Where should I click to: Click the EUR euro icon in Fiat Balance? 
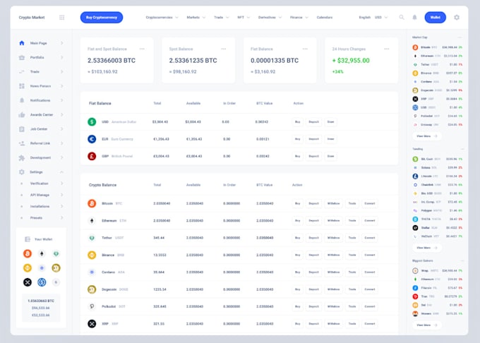point(92,139)
